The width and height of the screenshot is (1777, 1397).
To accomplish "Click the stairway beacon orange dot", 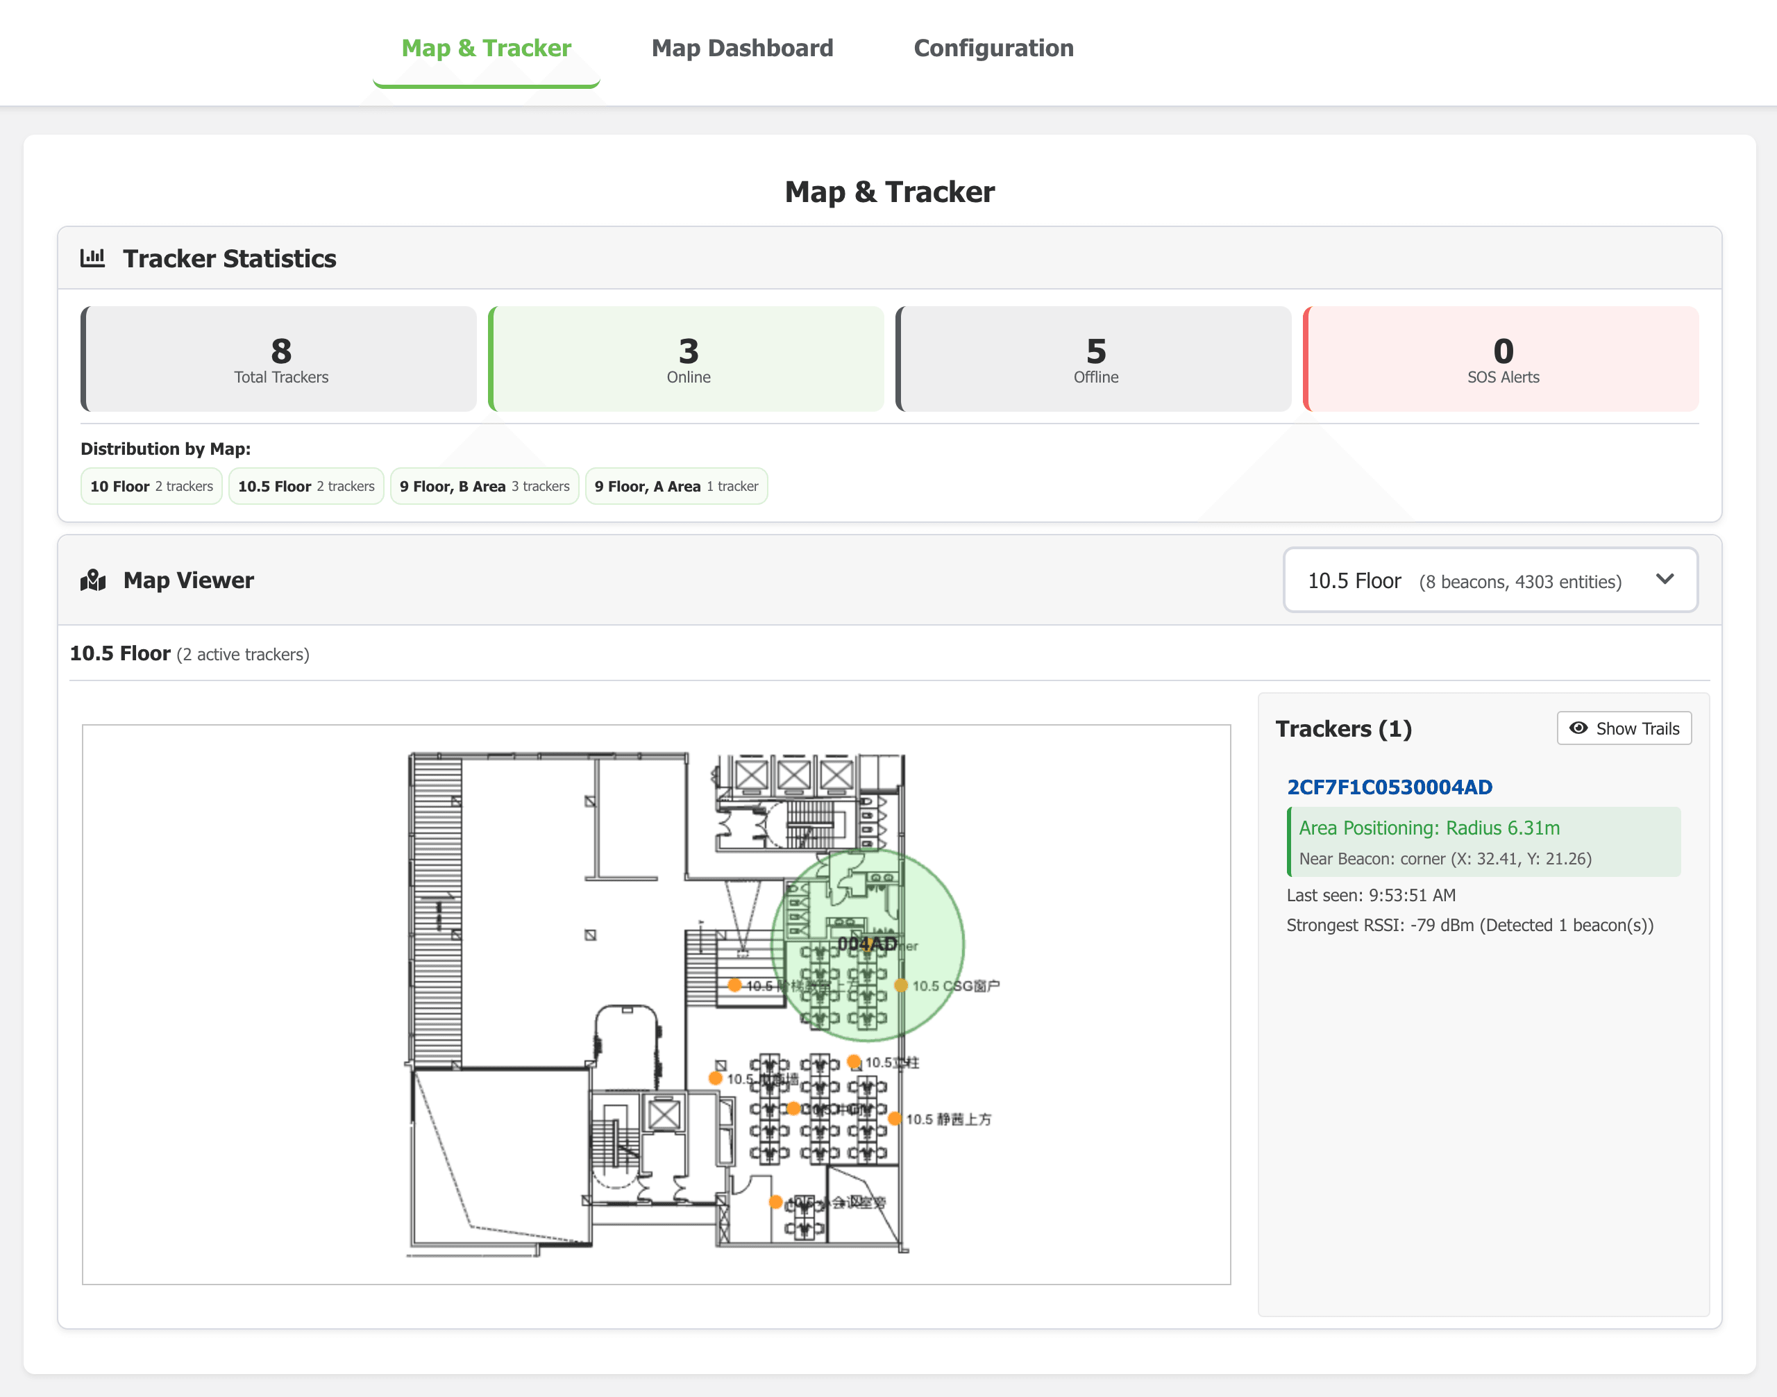I will point(734,985).
